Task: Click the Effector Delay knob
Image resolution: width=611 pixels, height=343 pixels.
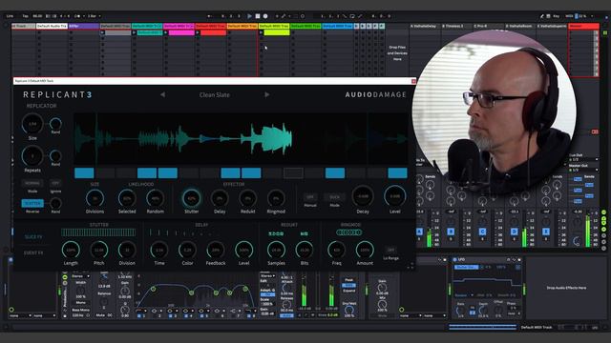Action: tap(220, 198)
